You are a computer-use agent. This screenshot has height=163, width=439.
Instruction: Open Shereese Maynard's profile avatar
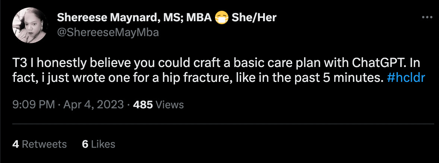click(x=30, y=25)
